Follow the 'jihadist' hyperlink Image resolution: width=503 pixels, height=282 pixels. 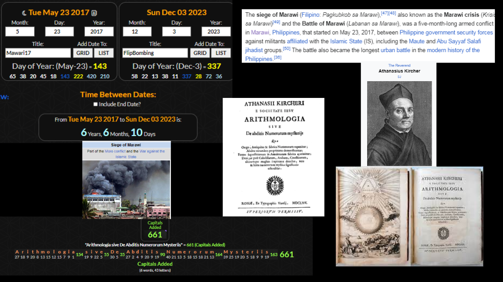(x=254, y=50)
